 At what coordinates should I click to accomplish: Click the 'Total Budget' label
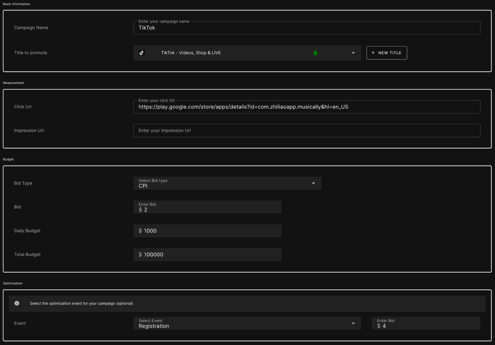pyautogui.click(x=27, y=255)
